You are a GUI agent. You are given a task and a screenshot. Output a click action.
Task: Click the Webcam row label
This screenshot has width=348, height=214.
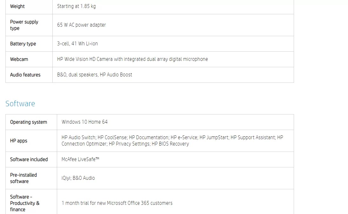coord(19,59)
